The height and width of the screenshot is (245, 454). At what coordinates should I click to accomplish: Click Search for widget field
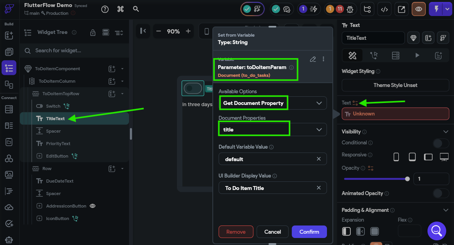(x=74, y=51)
